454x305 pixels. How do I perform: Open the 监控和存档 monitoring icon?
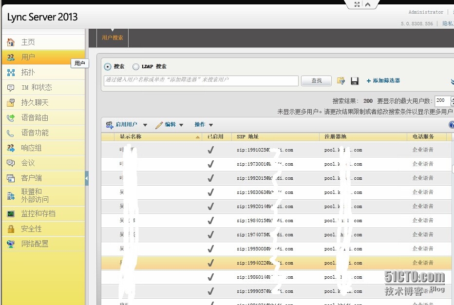tap(11, 214)
